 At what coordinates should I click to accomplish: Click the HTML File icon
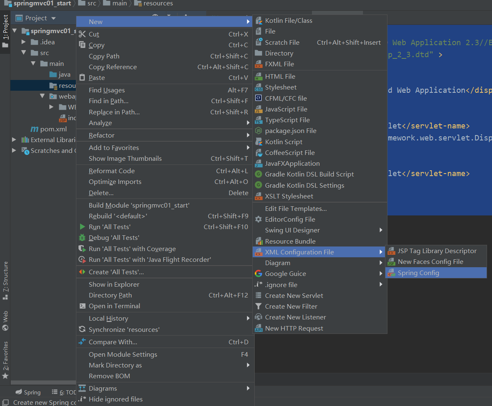pos(258,77)
